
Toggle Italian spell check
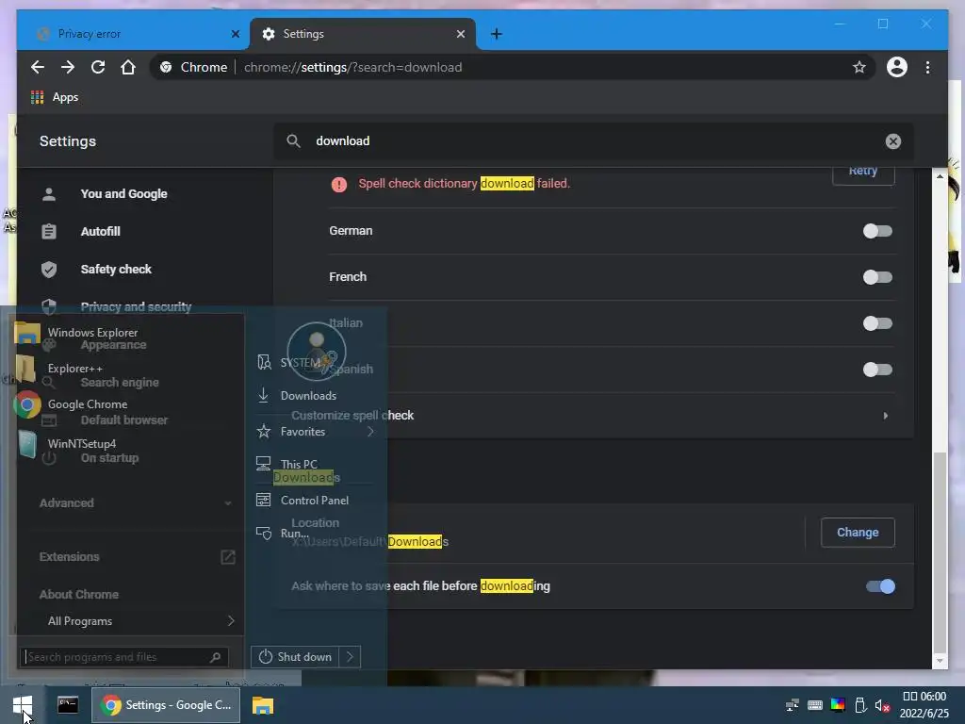pos(877,323)
